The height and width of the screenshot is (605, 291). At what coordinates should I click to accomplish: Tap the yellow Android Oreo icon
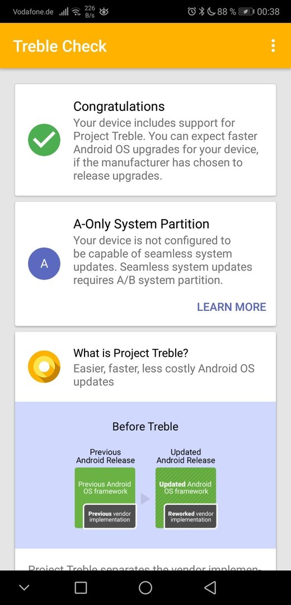pos(44,366)
